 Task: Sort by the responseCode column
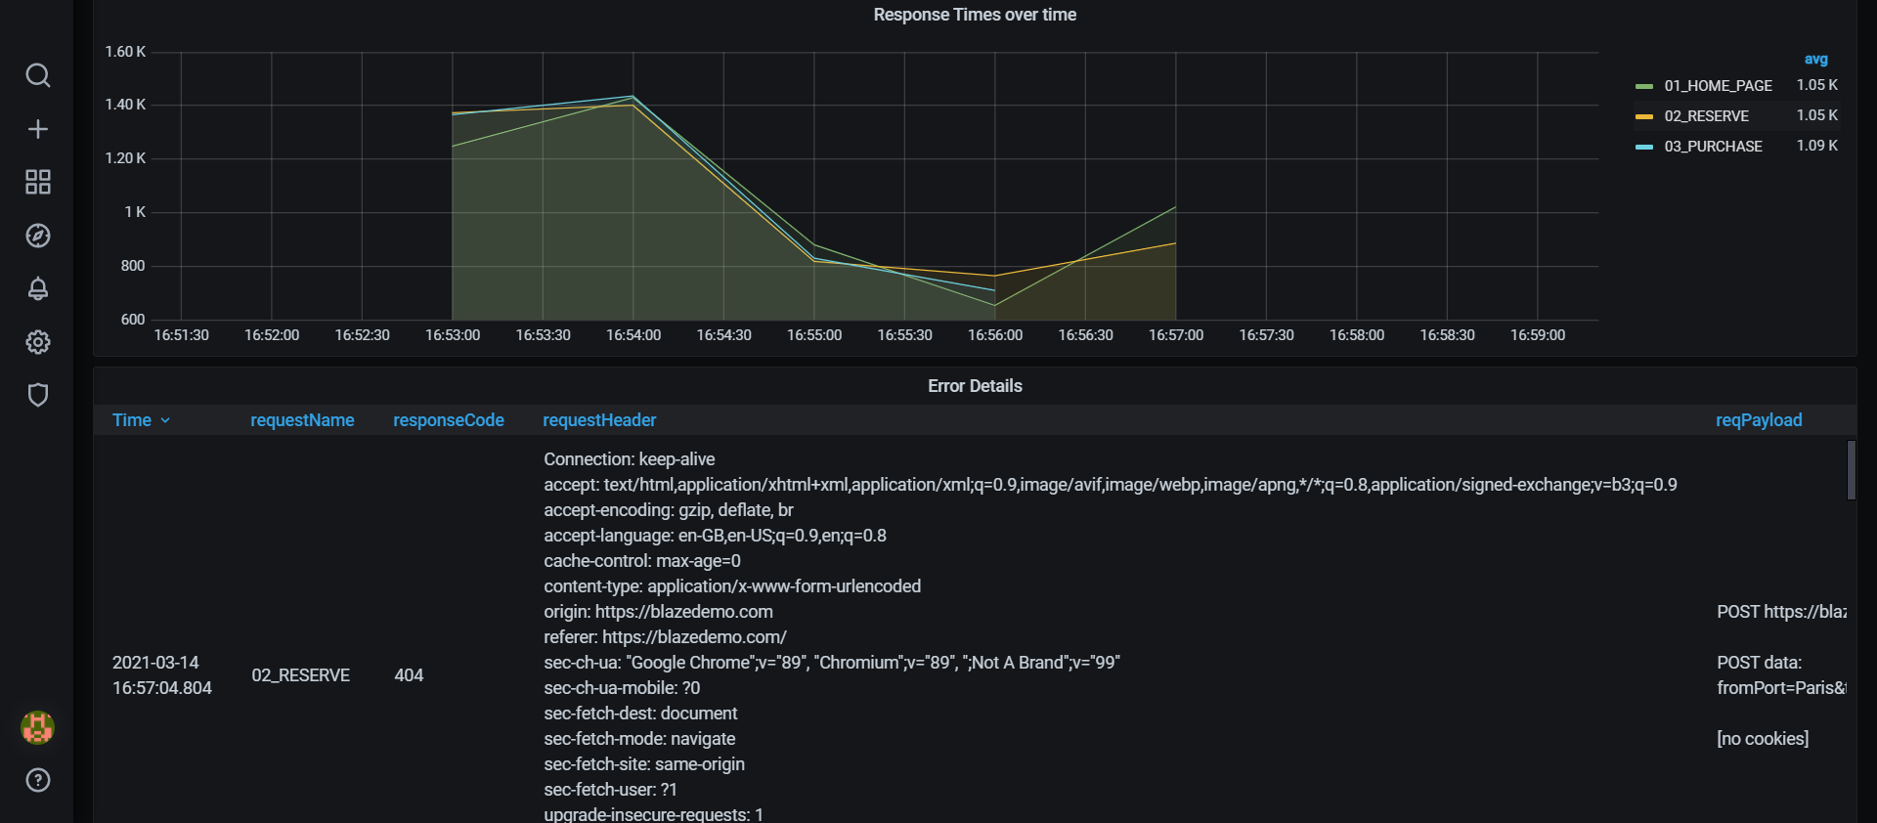click(x=449, y=420)
